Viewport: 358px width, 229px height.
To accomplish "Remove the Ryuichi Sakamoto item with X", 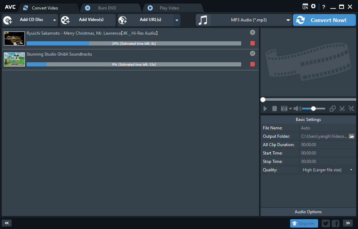I will [252, 32].
